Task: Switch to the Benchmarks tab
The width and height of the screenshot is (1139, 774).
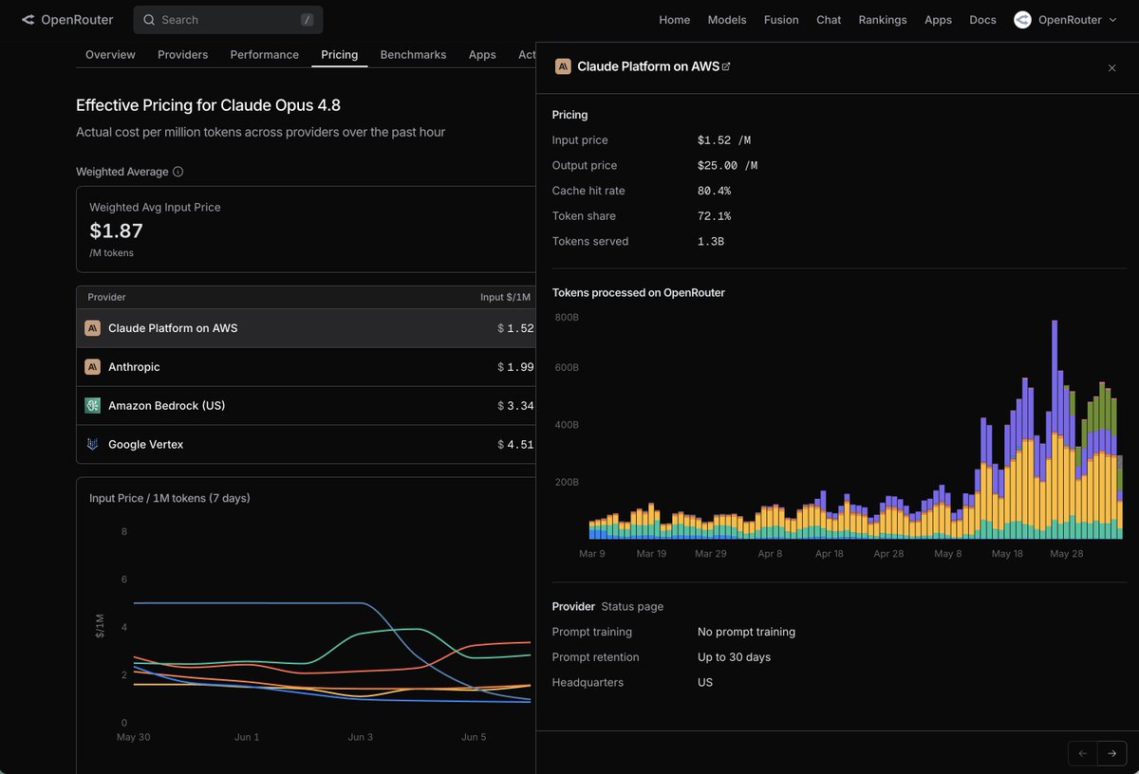Action: coord(413,55)
